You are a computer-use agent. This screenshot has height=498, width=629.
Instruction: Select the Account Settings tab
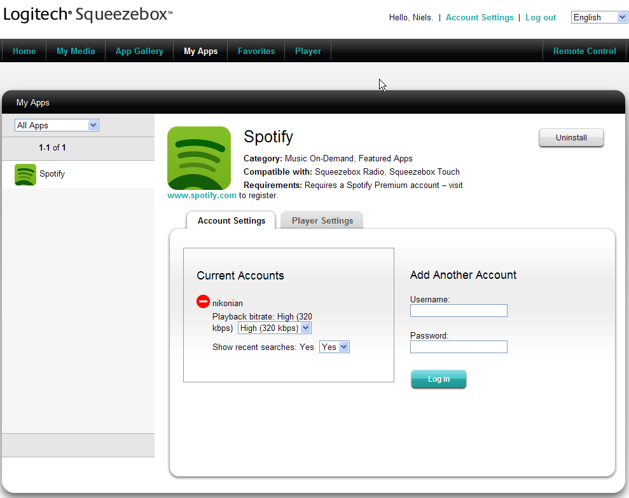pyautogui.click(x=231, y=220)
